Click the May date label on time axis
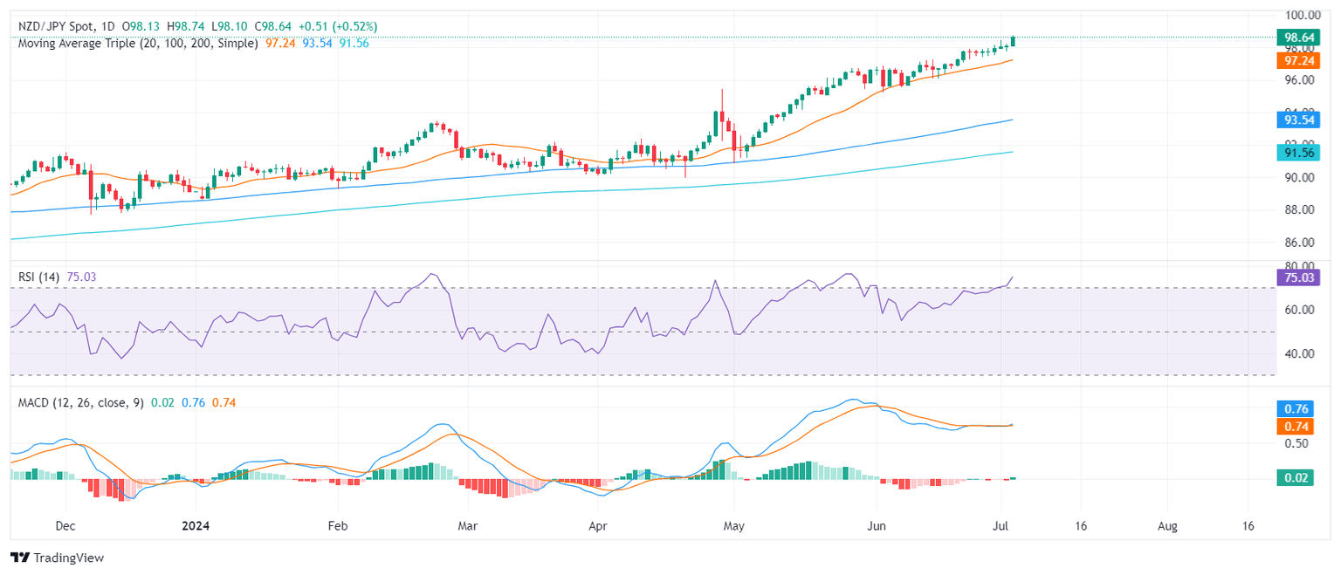Viewport: 1341px width, 575px height. click(x=734, y=527)
